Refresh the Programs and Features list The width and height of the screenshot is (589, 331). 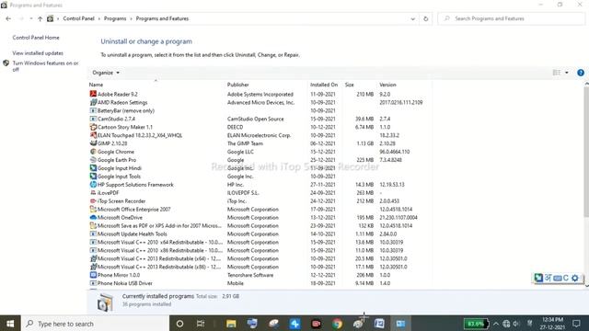(x=425, y=18)
